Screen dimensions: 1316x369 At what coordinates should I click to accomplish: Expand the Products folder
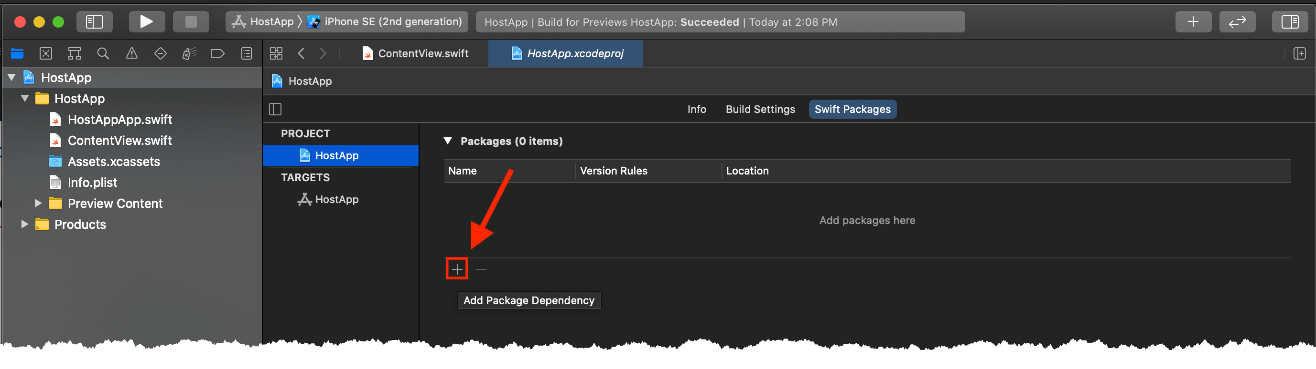[24, 224]
